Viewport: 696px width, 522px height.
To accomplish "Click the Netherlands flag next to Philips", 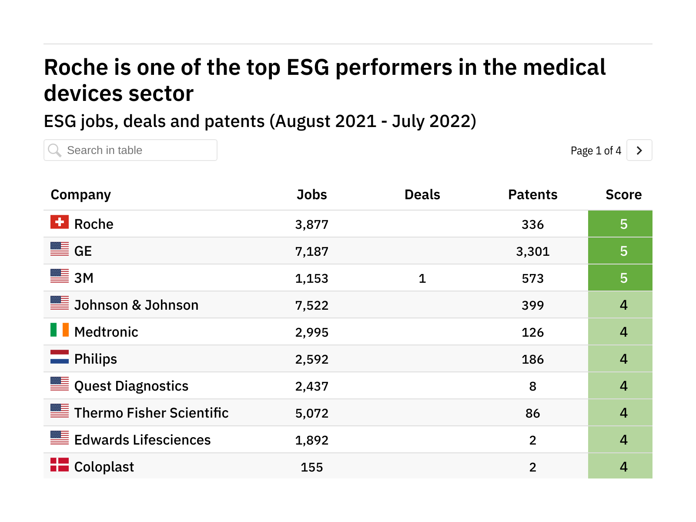I will (60, 357).
